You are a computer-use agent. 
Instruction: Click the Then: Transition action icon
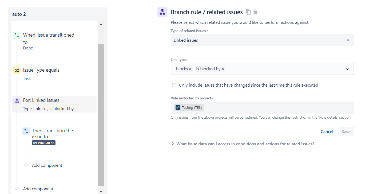point(26,131)
